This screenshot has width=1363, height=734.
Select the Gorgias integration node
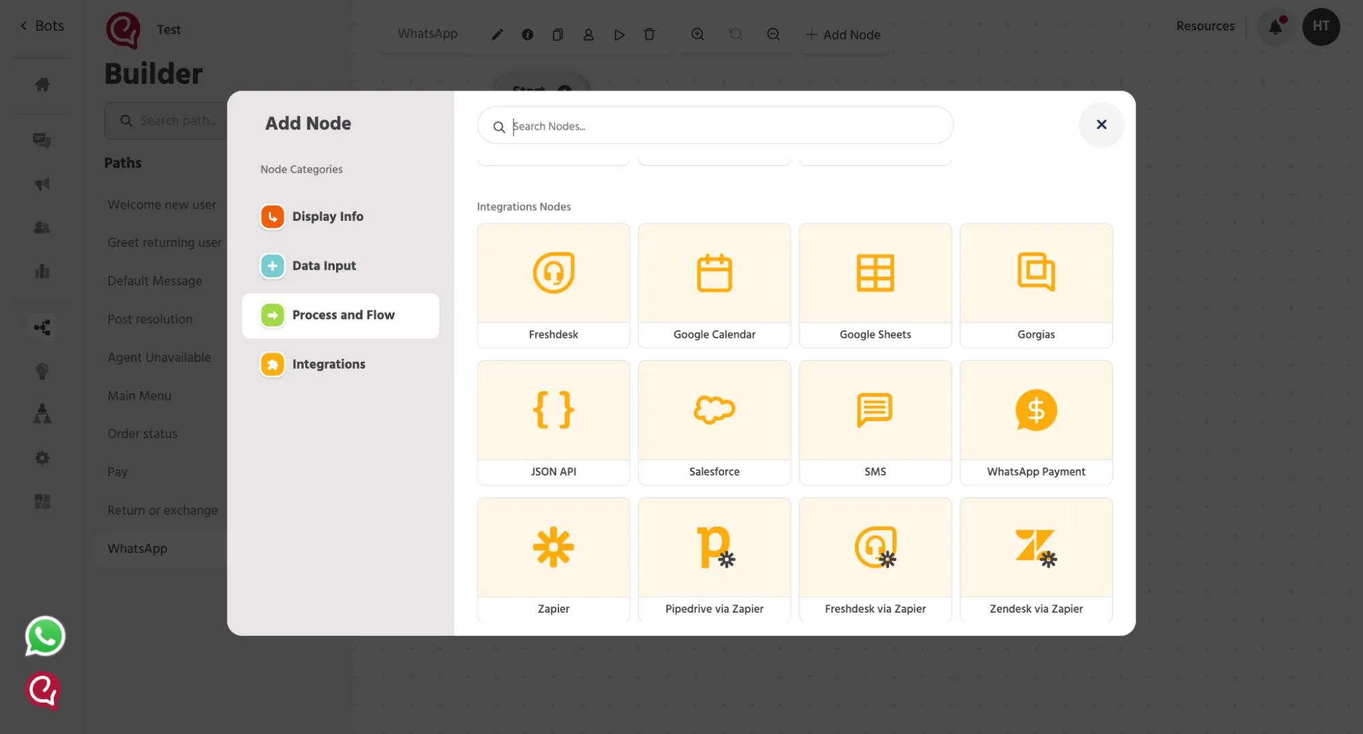point(1036,286)
